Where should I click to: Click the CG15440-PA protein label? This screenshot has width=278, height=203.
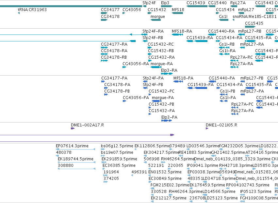click(222, 78)
